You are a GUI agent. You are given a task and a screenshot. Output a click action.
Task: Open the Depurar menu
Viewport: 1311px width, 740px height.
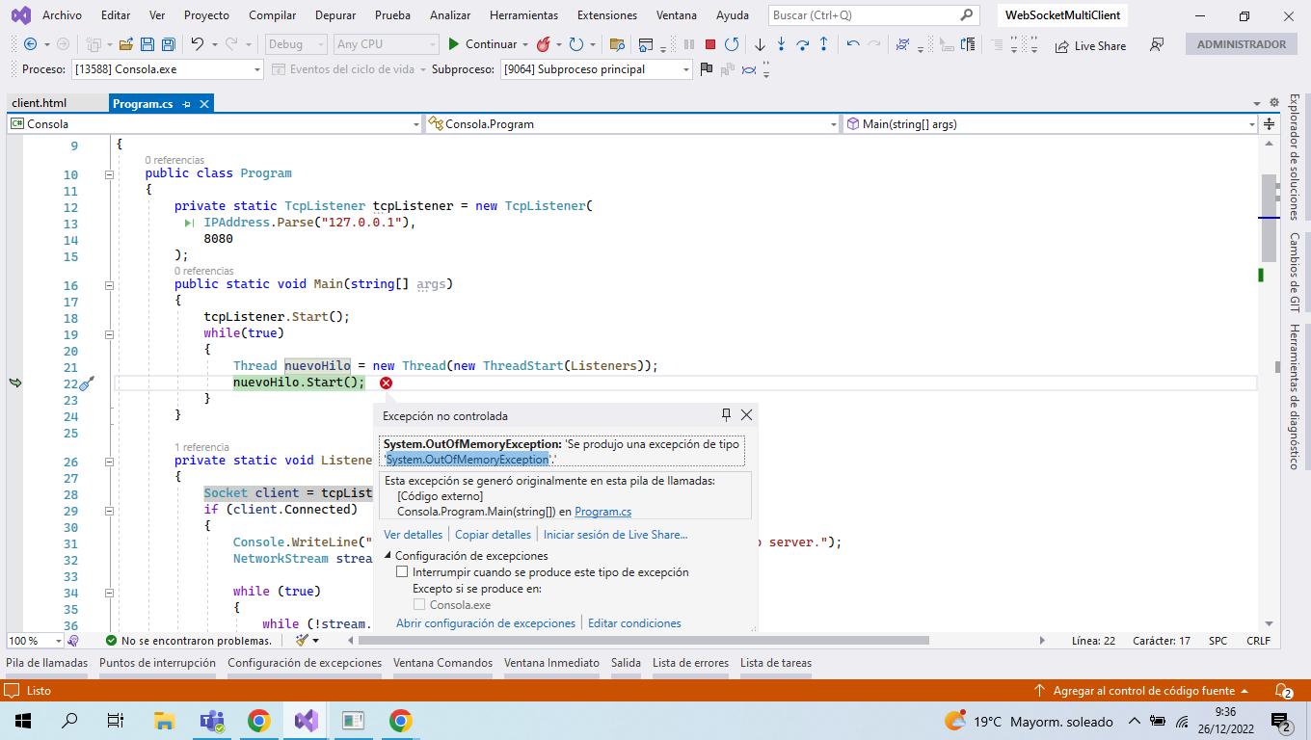coord(335,15)
